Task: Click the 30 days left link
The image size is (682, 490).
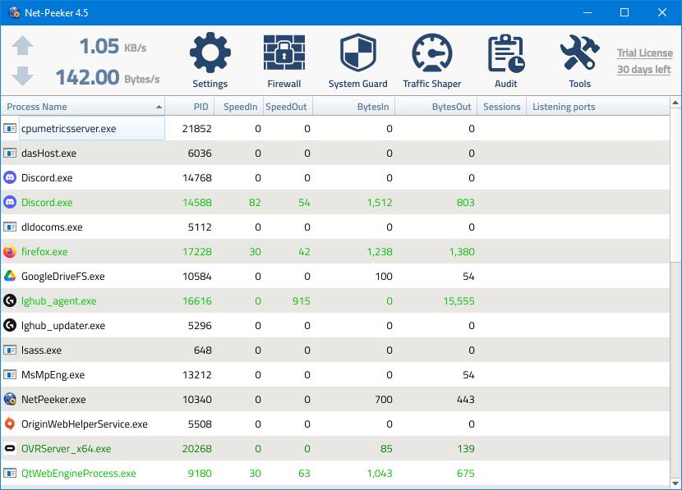Action: click(643, 70)
